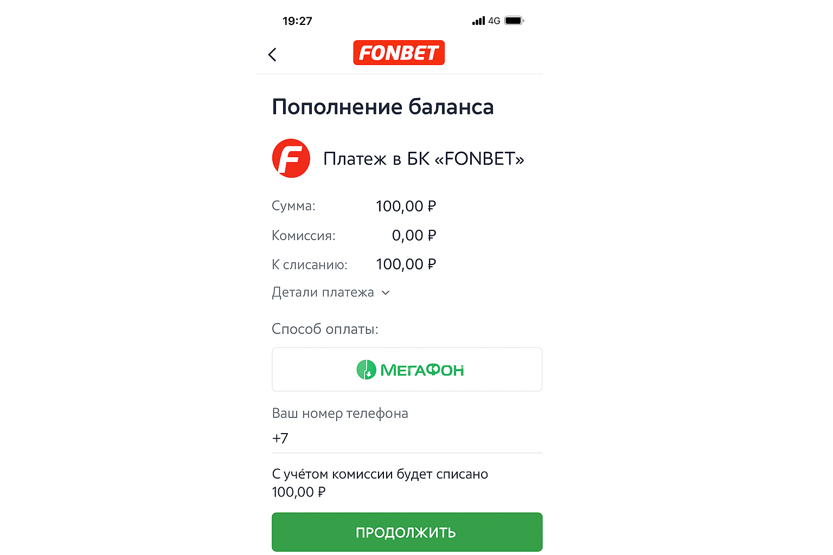The image size is (833, 555).
Task: Tap the back arrow in the header
Action: (272, 55)
